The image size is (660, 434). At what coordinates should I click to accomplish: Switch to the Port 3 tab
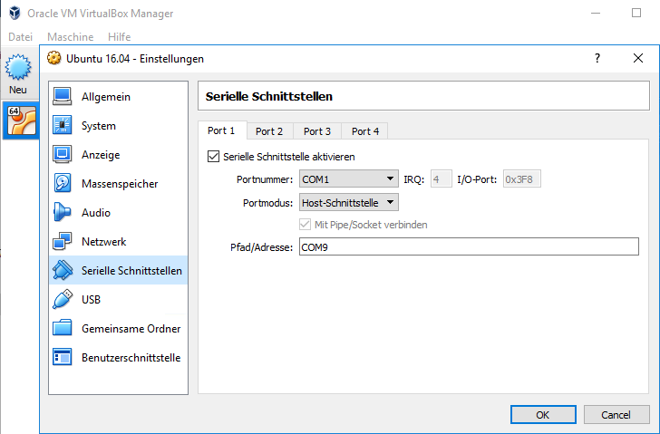[x=317, y=131]
